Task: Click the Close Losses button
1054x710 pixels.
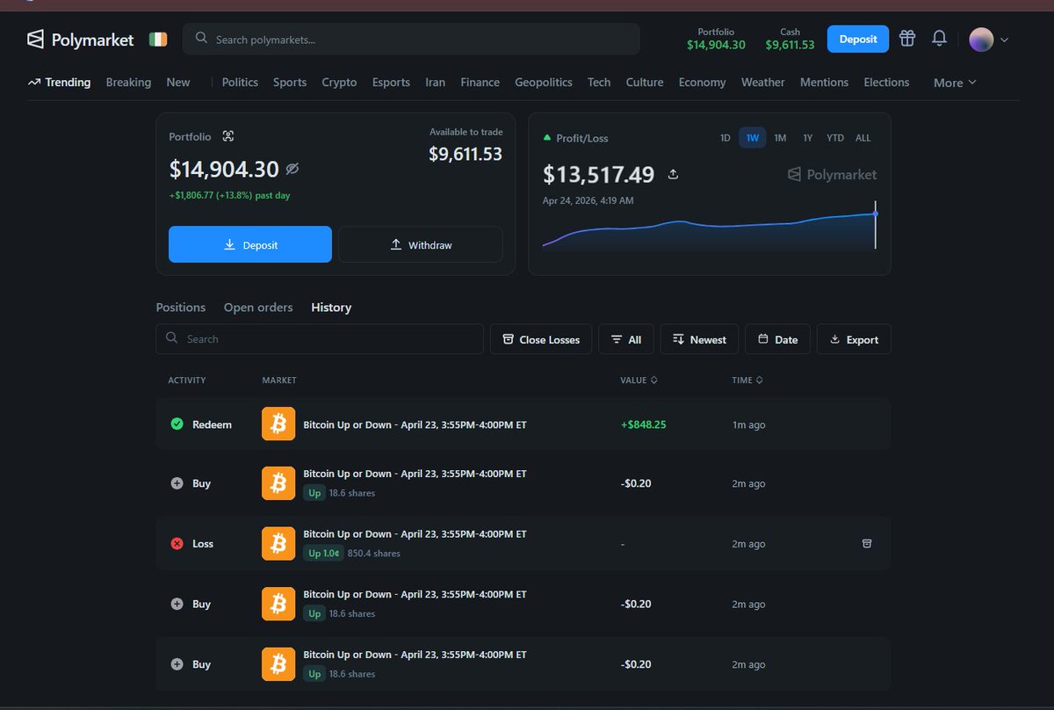Action: click(x=541, y=339)
